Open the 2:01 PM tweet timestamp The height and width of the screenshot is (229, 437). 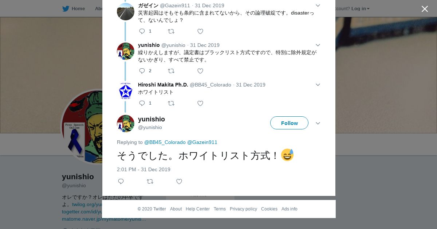click(x=143, y=169)
